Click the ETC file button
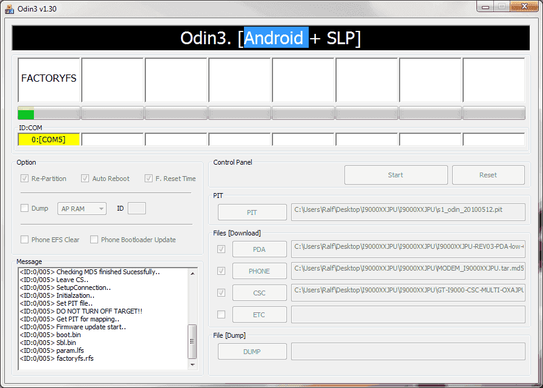 (259, 315)
